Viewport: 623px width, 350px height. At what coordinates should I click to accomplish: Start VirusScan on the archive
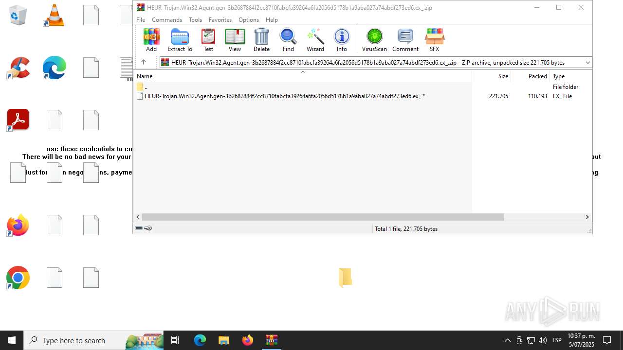tap(374, 39)
